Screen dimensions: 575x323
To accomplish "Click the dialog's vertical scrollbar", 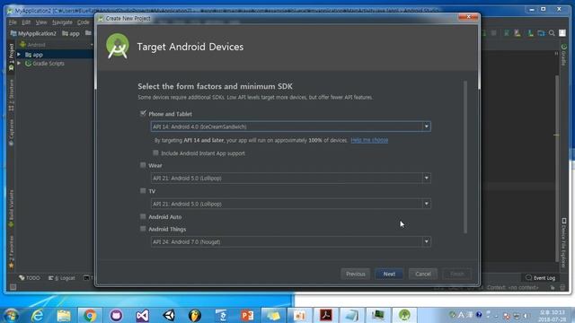I will (x=465, y=157).
